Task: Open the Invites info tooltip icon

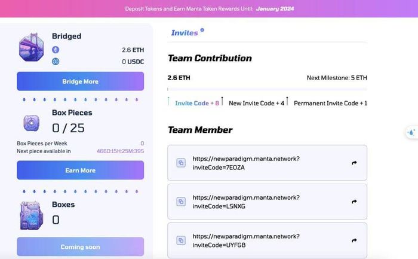Action: [x=202, y=30]
